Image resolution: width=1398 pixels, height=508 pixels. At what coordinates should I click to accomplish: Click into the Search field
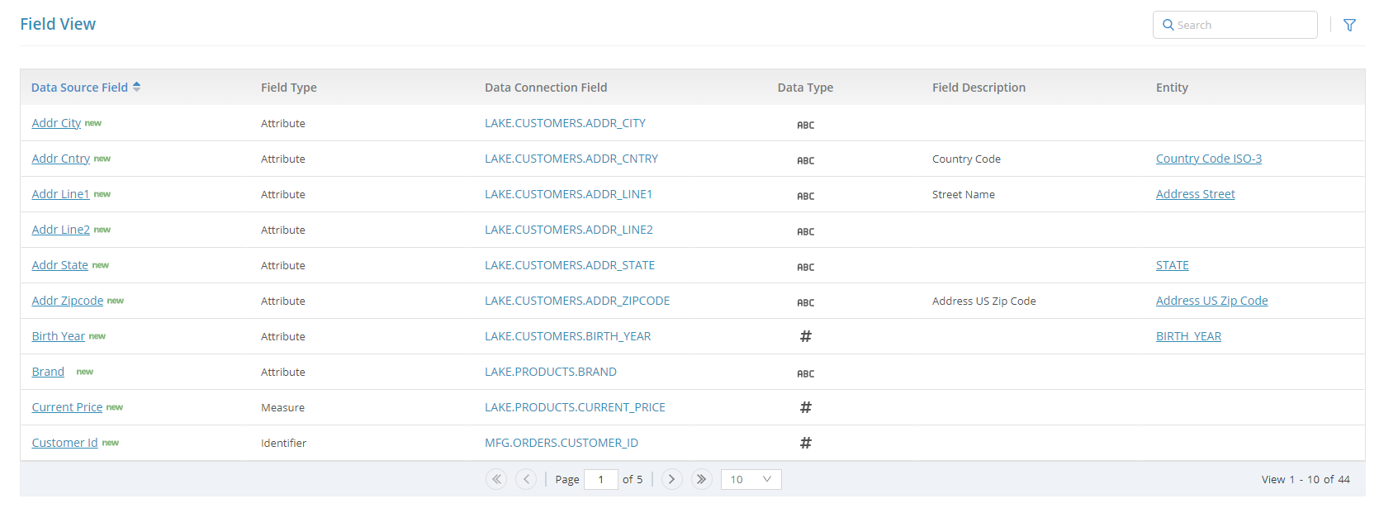coord(1235,25)
